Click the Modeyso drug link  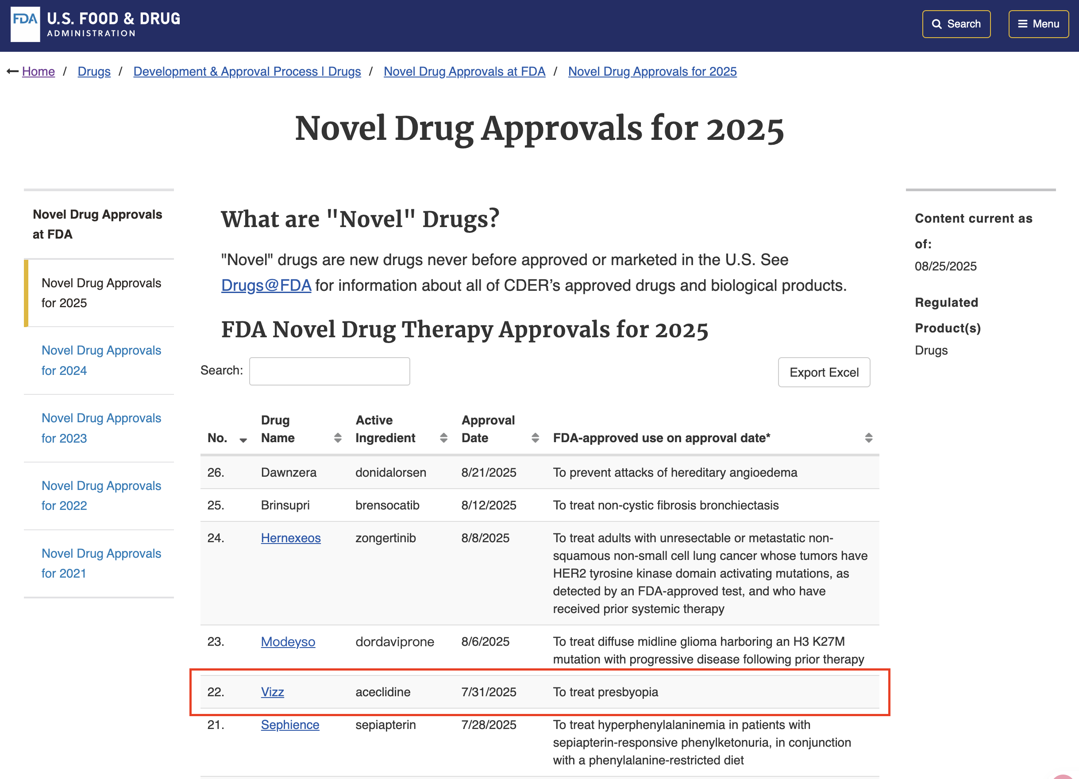pos(288,641)
